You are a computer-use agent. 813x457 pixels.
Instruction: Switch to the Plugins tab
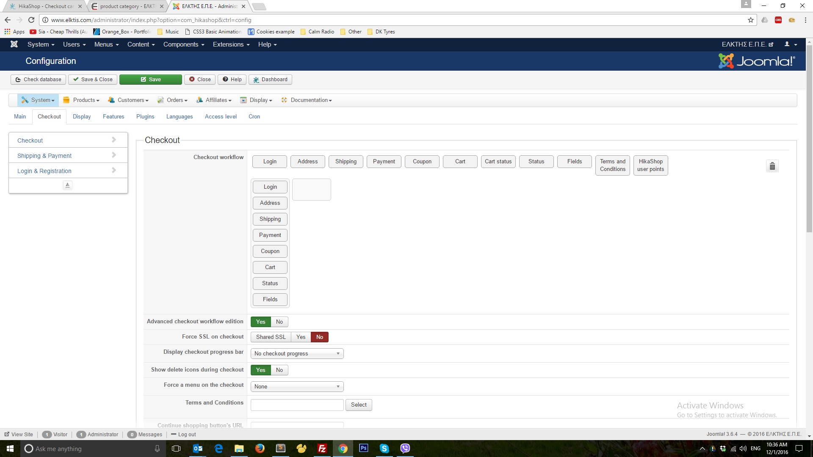pos(145,116)
